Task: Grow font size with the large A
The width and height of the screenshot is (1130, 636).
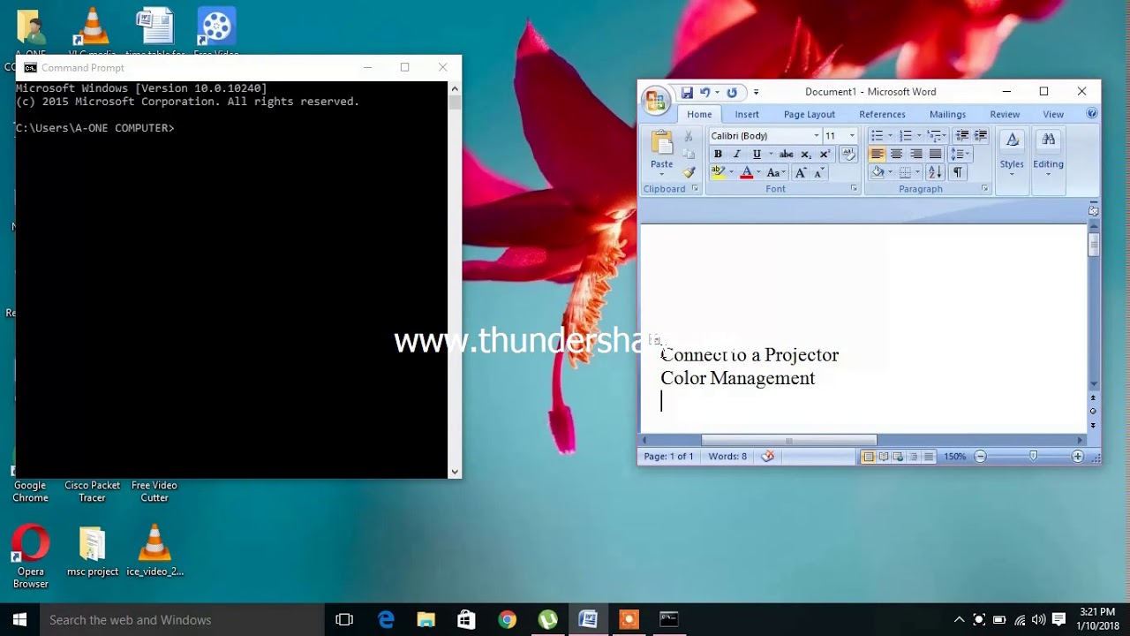Action: (x=801, y=172)
